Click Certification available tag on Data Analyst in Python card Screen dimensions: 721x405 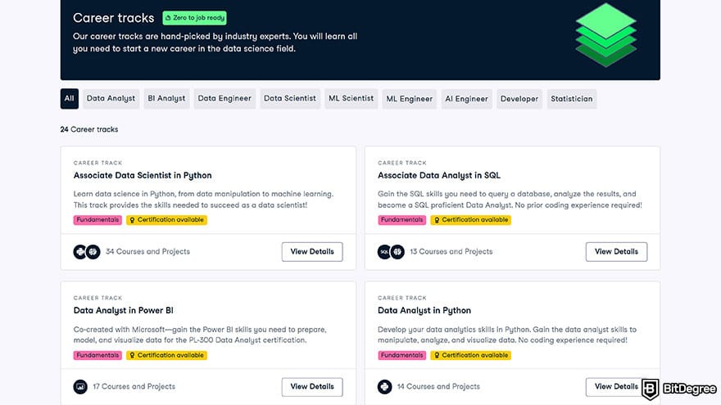tap(471, 355)
